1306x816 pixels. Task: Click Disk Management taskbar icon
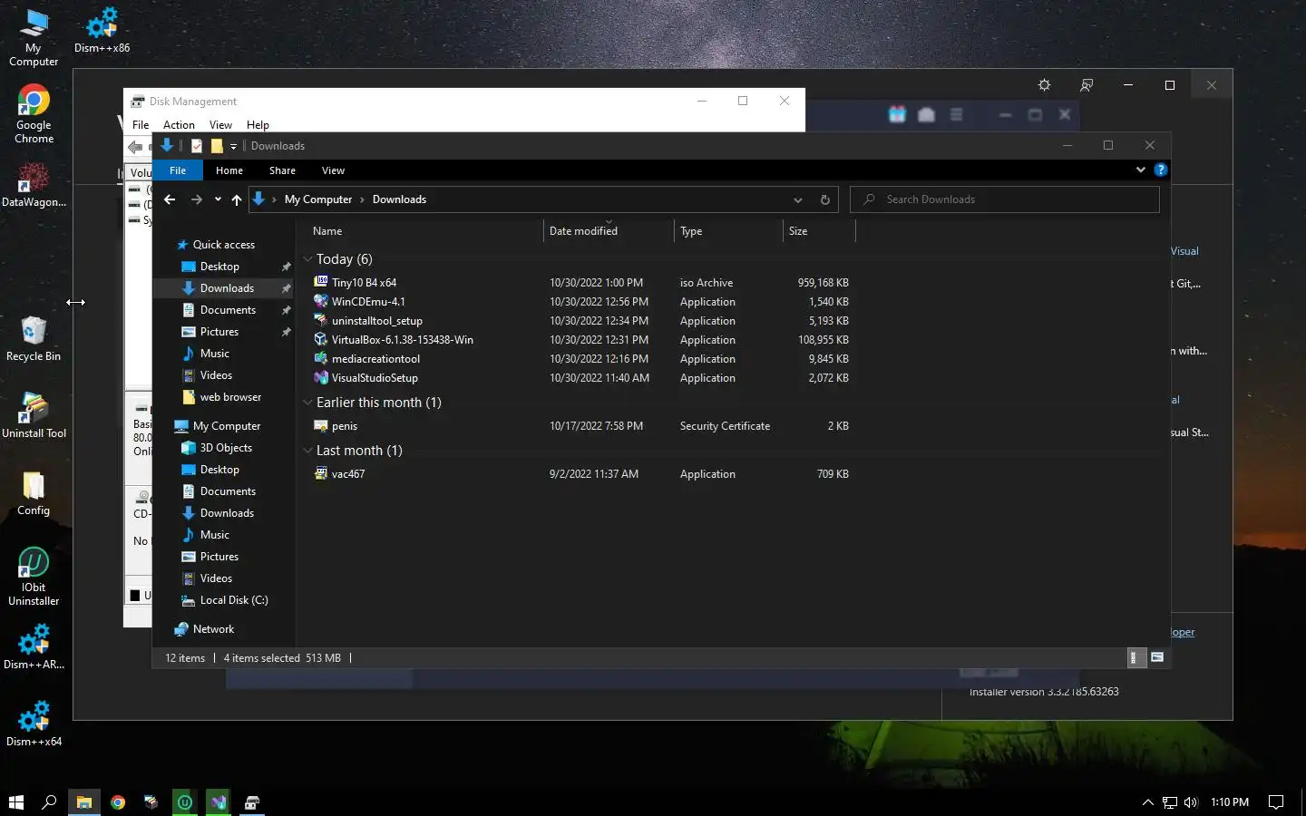[252, 802]
